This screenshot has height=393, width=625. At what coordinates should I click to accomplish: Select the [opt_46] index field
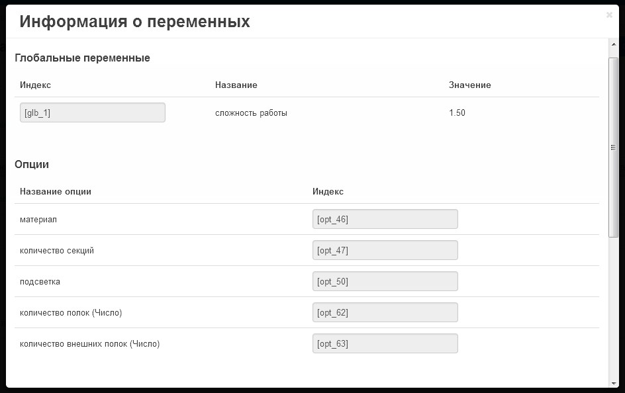coord(385,219)
